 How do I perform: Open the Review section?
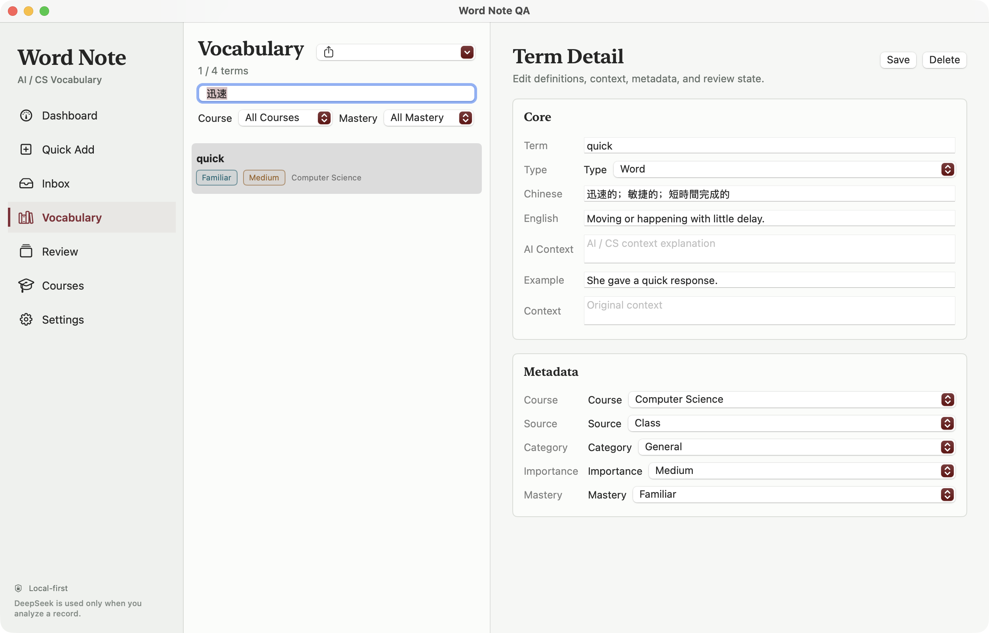(92, 251)
